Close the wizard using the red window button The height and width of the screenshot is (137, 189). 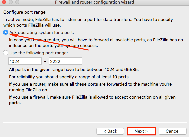[x=4, y=2]
